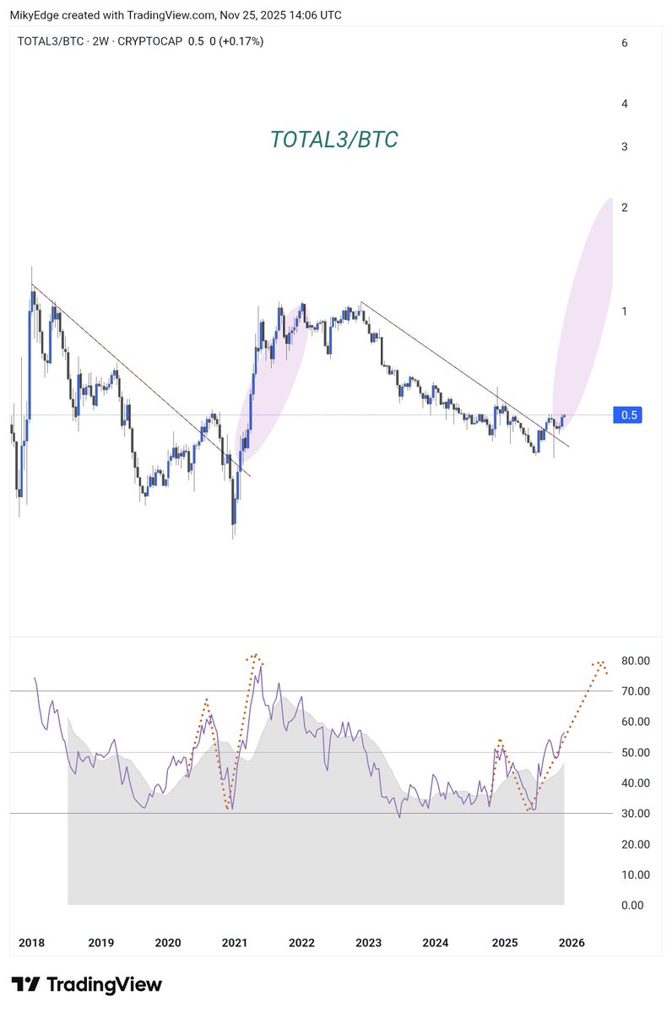Screen dimensions: 672x1013
Task: Click the RSI scale value 70.00
Action: [634, 691]
